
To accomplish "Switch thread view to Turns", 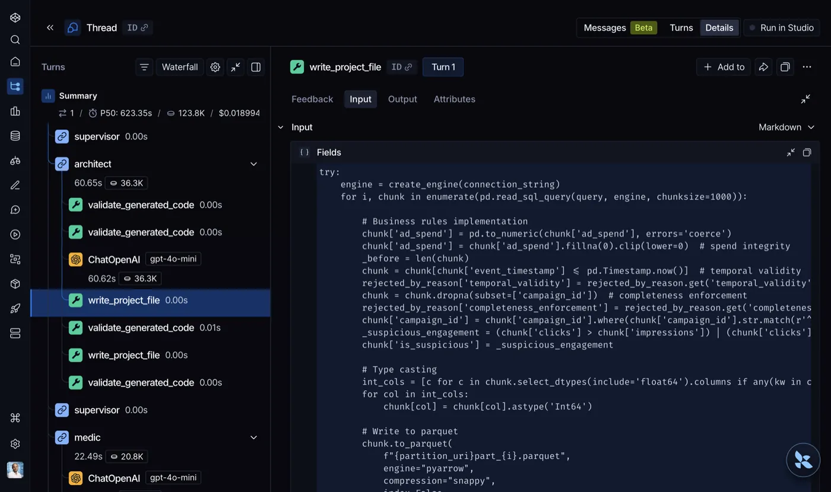I will (681, 28).
